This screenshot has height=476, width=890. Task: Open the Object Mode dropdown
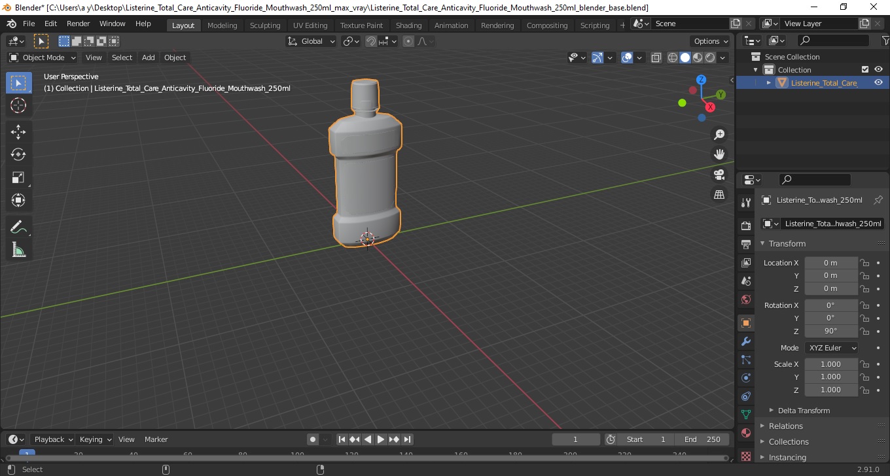pyautogui.click(x=43, y=58)
